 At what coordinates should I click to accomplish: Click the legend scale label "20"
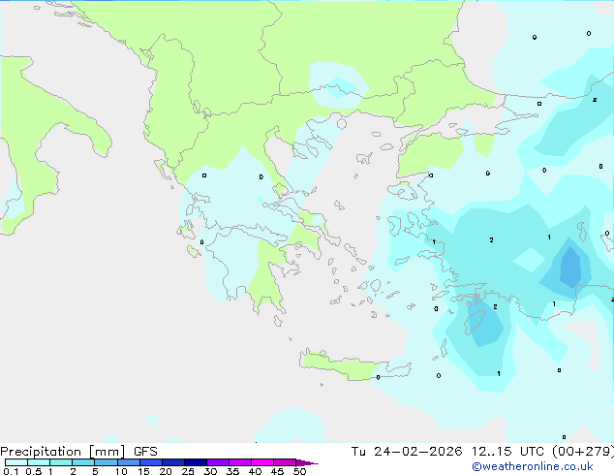point(166,471)
